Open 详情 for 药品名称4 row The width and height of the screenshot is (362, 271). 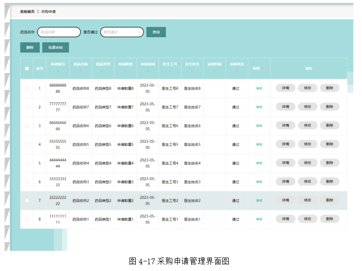point(285,163)
